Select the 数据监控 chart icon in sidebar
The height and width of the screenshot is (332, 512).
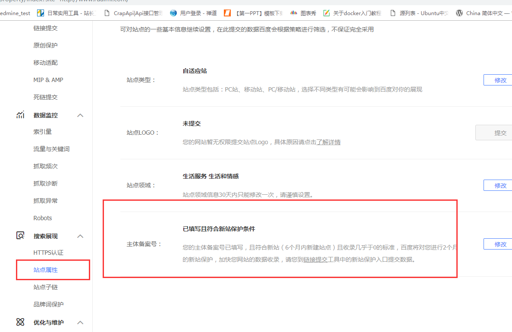coord(20,115)
